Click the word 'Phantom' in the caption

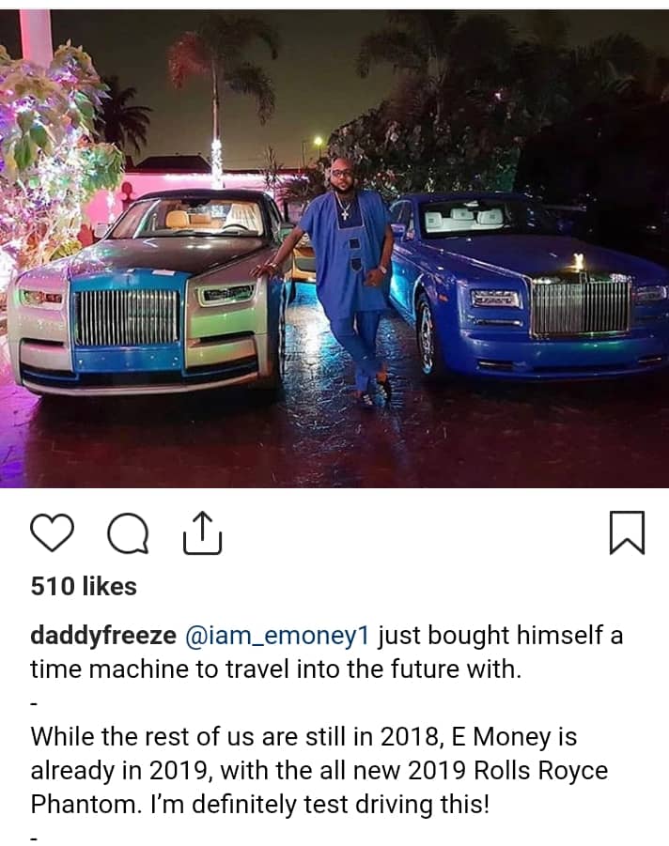click(x=83, y=805)
